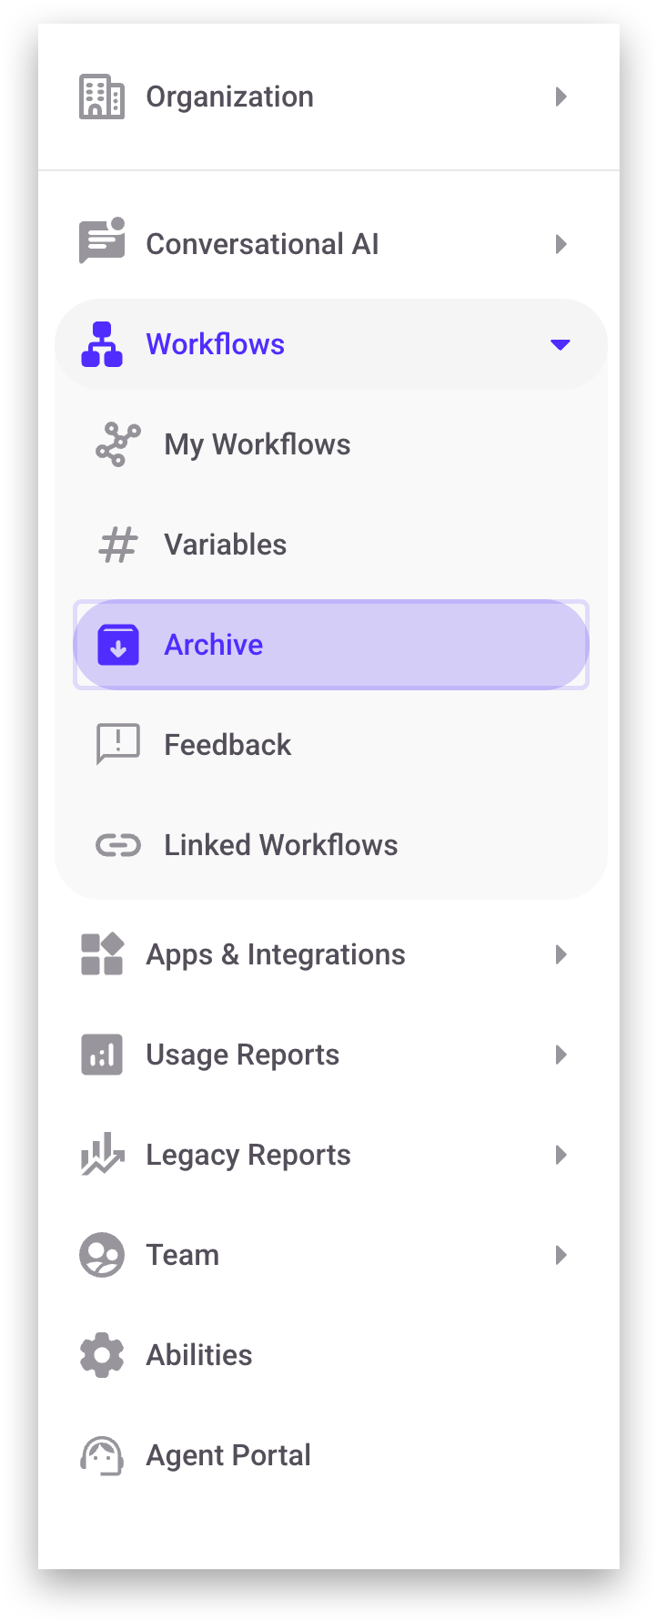This screenshot has width=657, height=1621.
Task: Click the Organization building icon
Action: (x=101, y=97)
